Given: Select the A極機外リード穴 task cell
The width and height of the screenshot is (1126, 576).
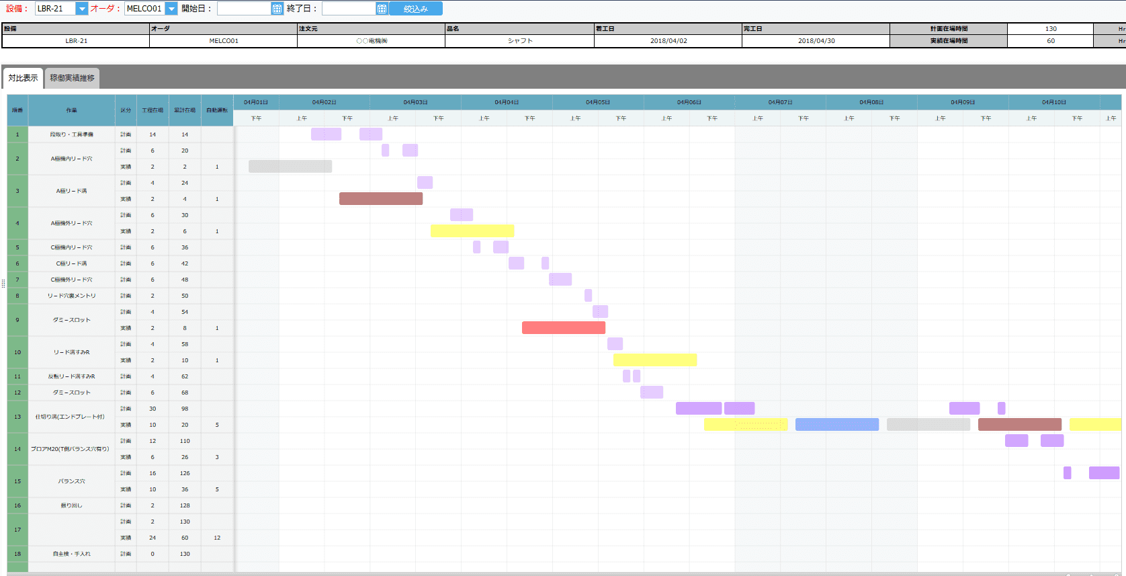Looking at the screenshot, I should (x=71, y=223).
